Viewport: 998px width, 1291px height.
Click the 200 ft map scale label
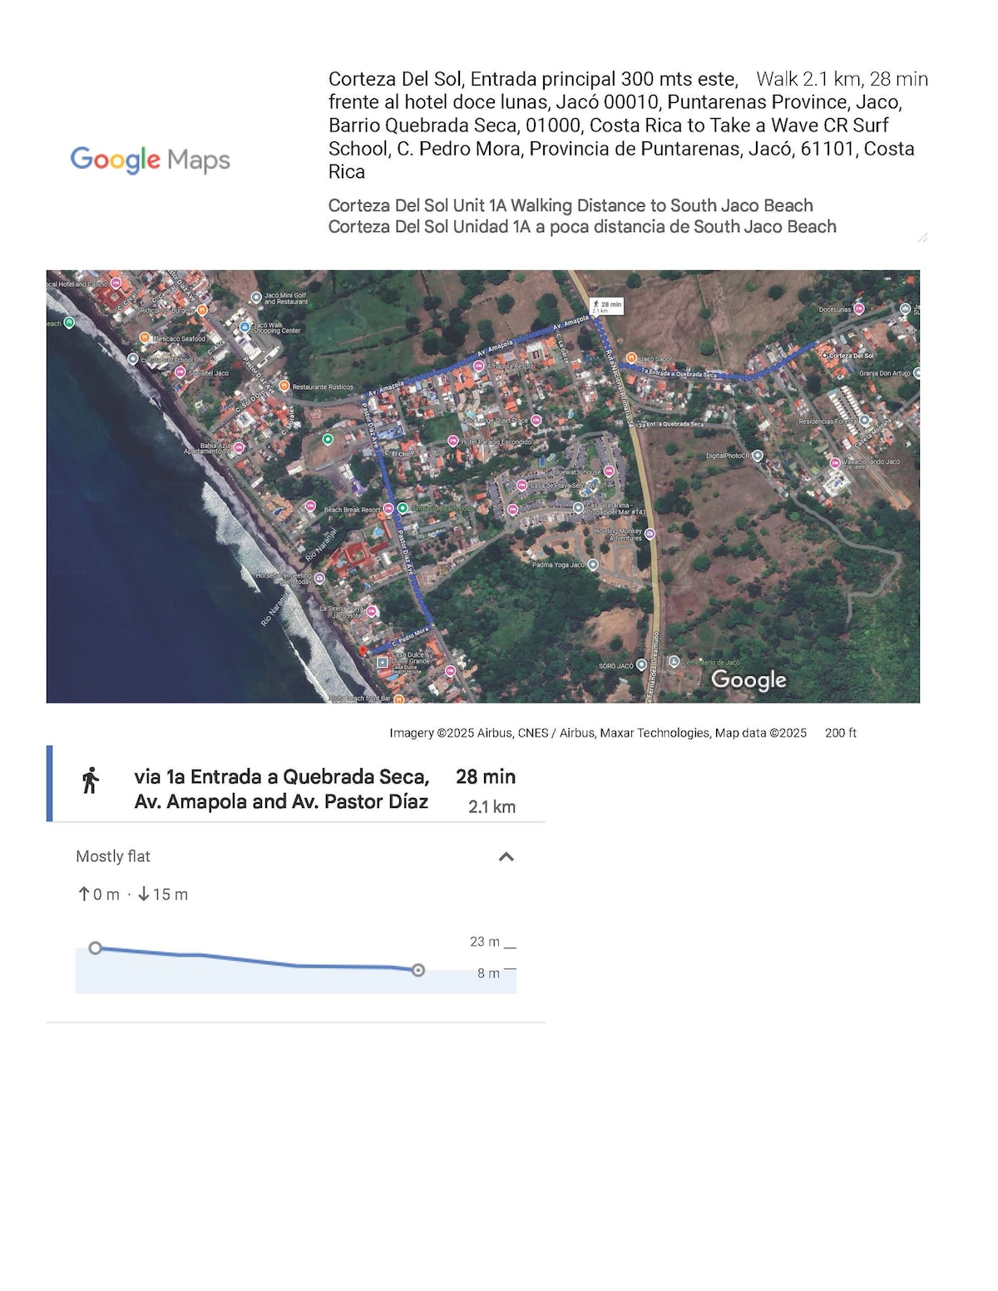pos(841,733)
